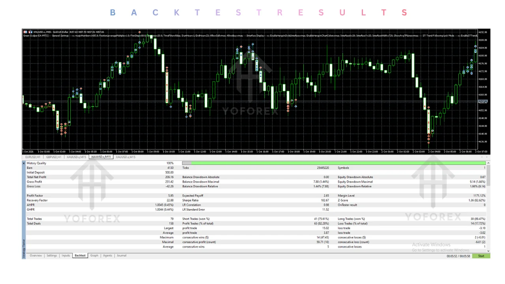Select the "Total Trades" label

34,219
